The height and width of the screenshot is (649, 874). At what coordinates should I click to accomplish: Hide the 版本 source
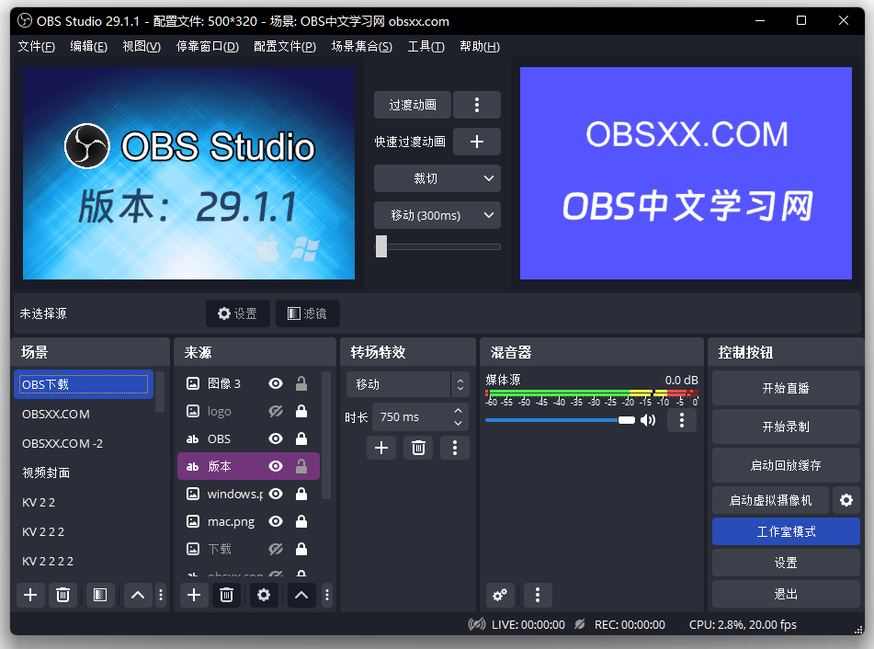(x=276, y=466)
